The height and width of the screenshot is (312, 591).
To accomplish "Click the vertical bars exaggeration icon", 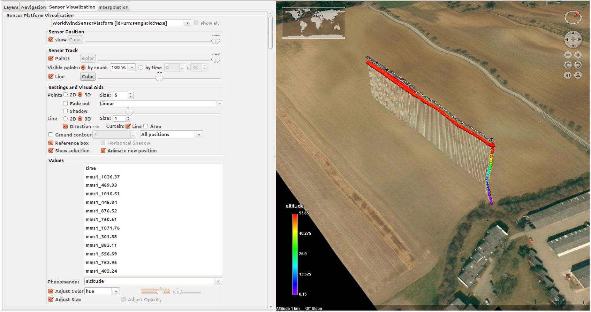I will coord(568,75).
